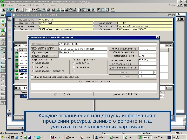Screen dimensions: 187x140
Task: Click the last toolbar icon with red marks
Action: click(113, 10)
